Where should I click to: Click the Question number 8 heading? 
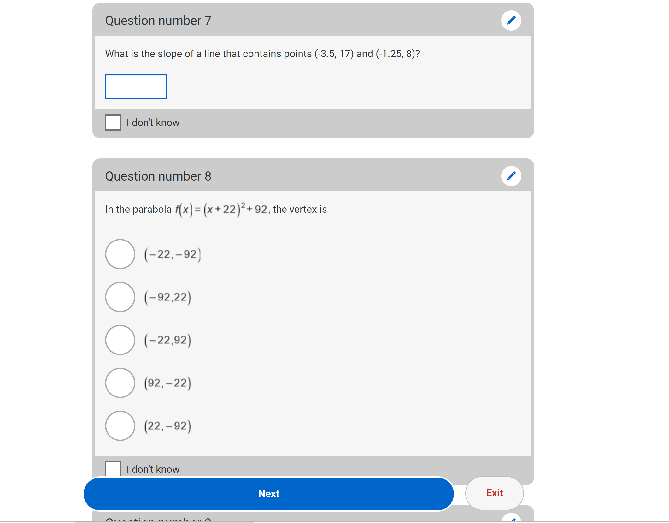pyautogui.click(x=158, y=176)
